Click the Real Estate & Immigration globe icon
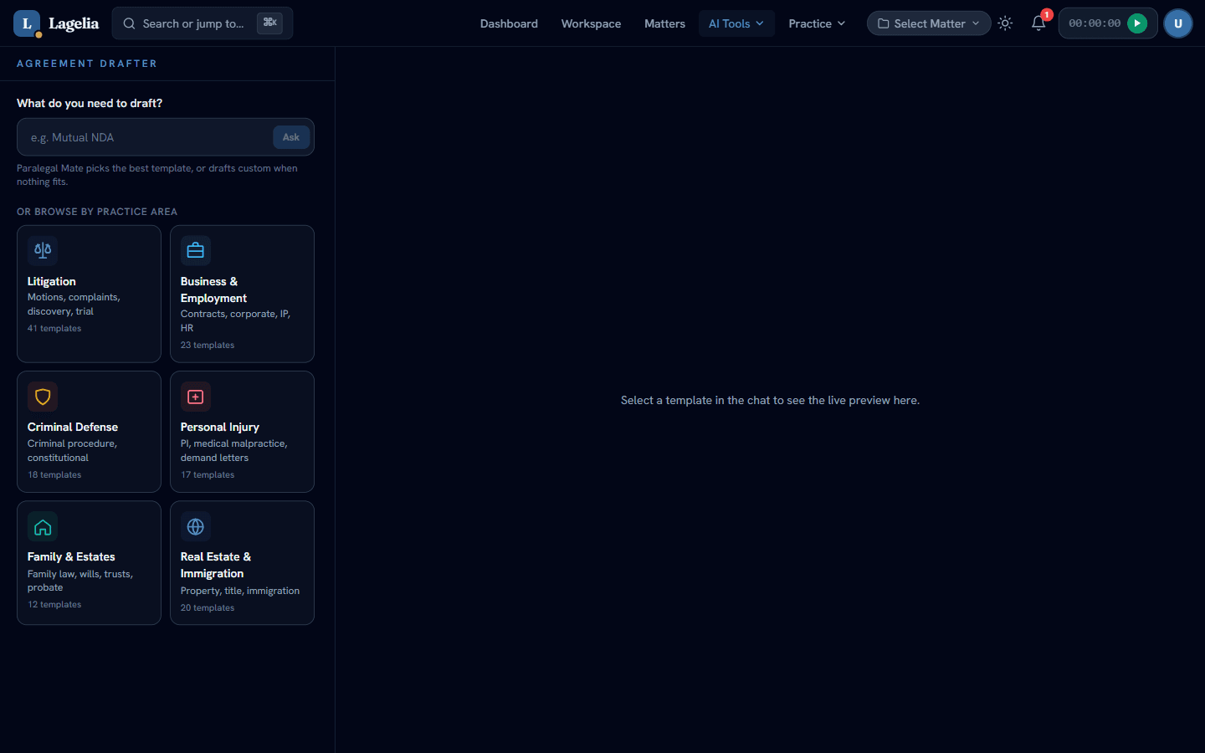 tap(196, 526)
